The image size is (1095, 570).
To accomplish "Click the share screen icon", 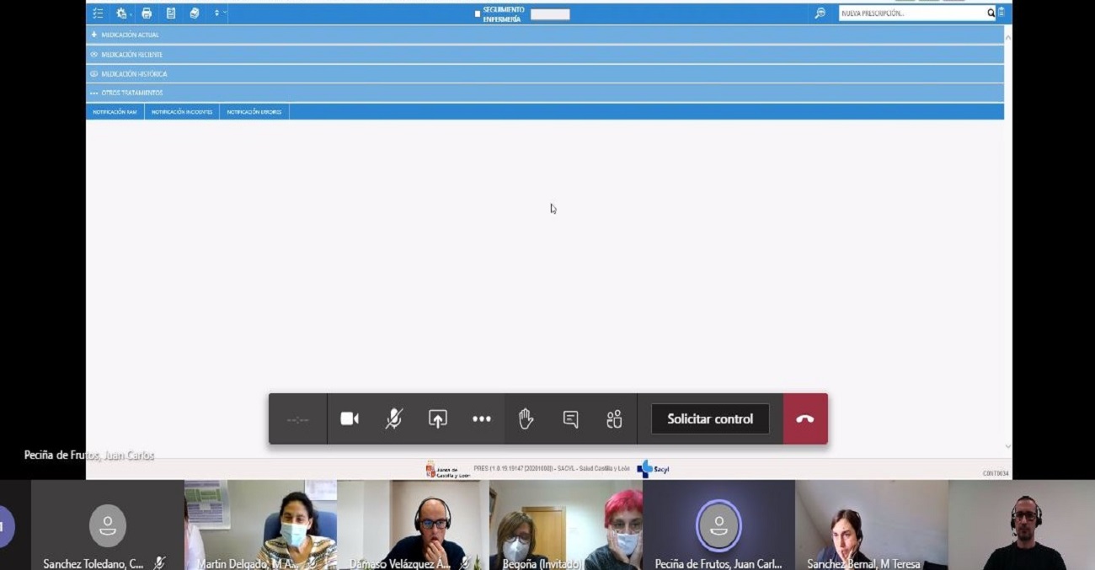I will coord(437,419).
